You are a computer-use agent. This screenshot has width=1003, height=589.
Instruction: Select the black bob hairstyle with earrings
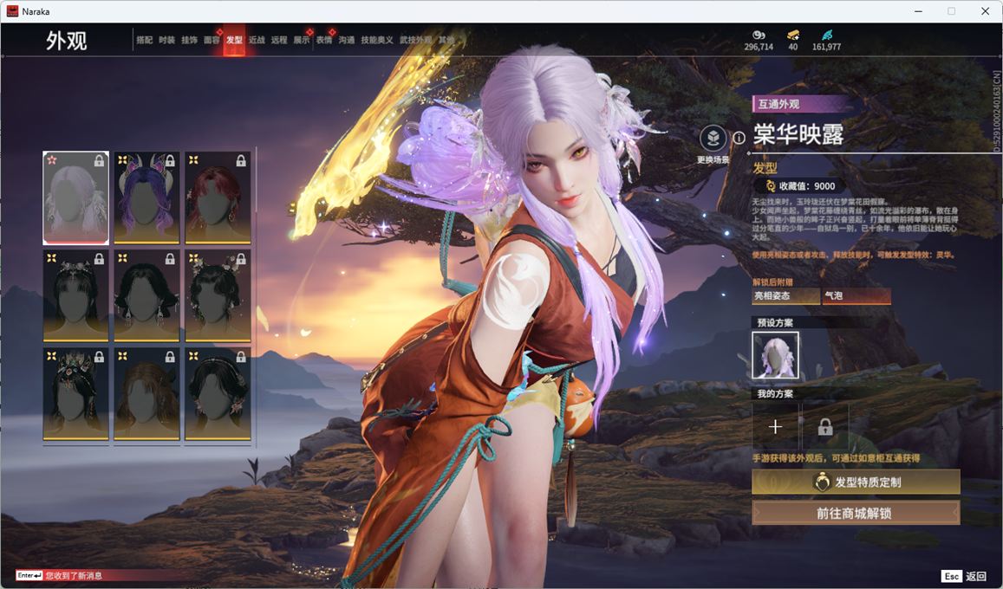pyautogui.click(x=147, y=295)
